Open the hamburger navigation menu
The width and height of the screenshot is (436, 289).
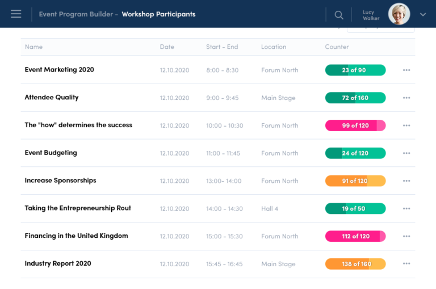[x=16, y=14]
